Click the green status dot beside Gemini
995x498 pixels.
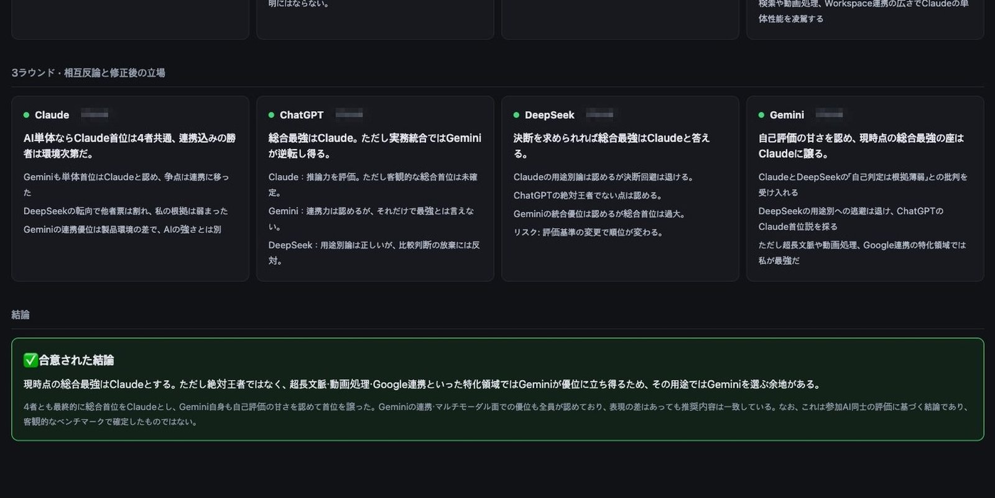coord(761,115)
